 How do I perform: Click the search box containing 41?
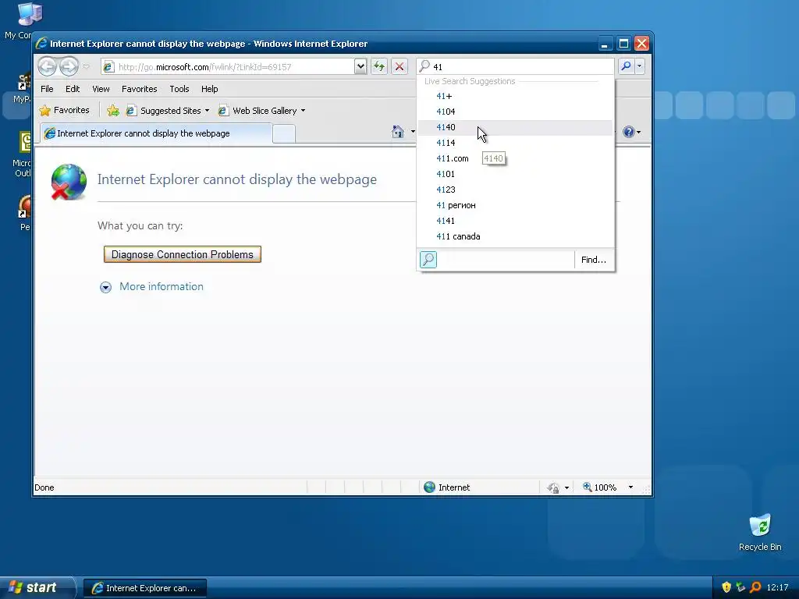pos(515,67)
